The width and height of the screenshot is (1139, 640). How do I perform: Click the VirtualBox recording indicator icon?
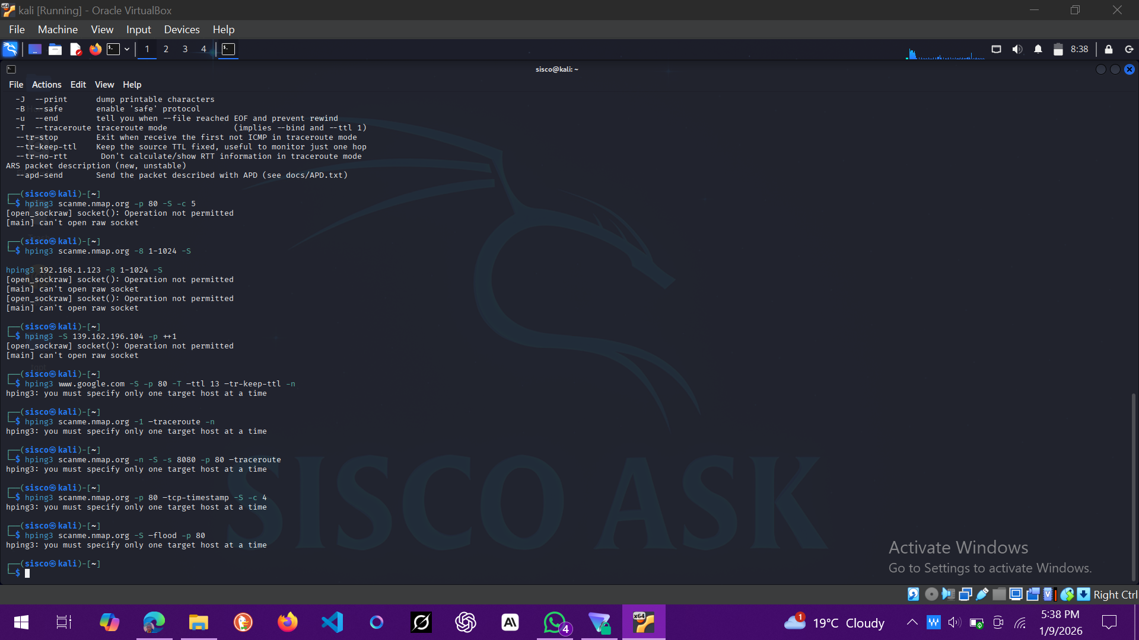[x=1033, y=594]
